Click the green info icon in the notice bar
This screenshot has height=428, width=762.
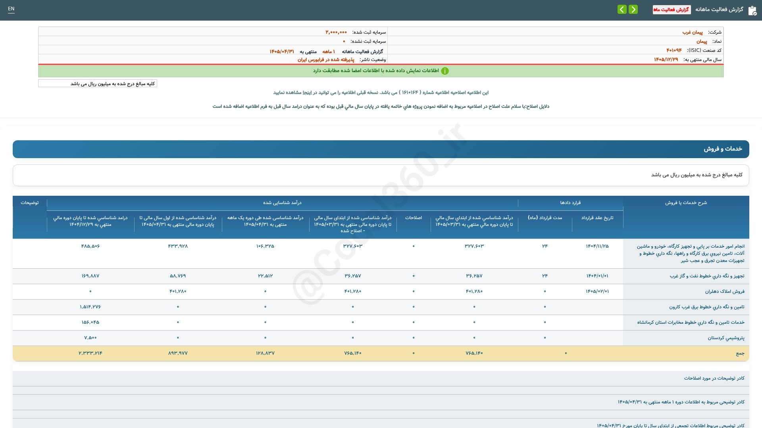[445, 71]
